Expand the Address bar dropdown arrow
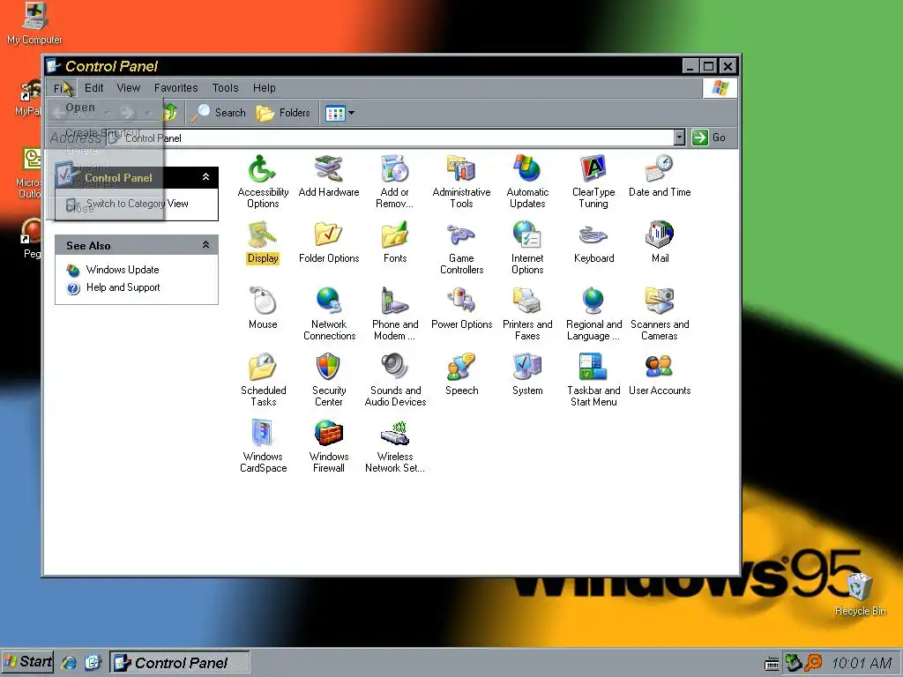The height and width of the screenshot is (677, 903). [x=680, y=138]
